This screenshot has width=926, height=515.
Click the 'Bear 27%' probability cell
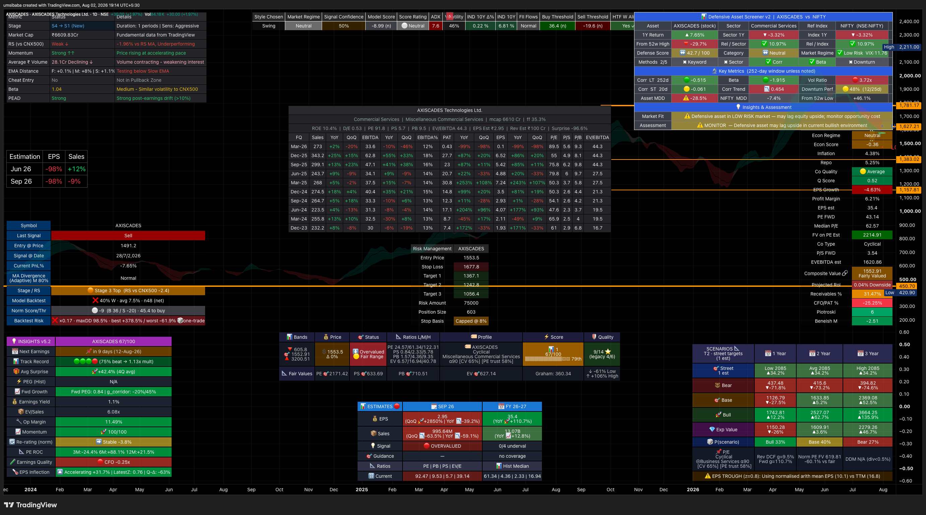(868, 442)
